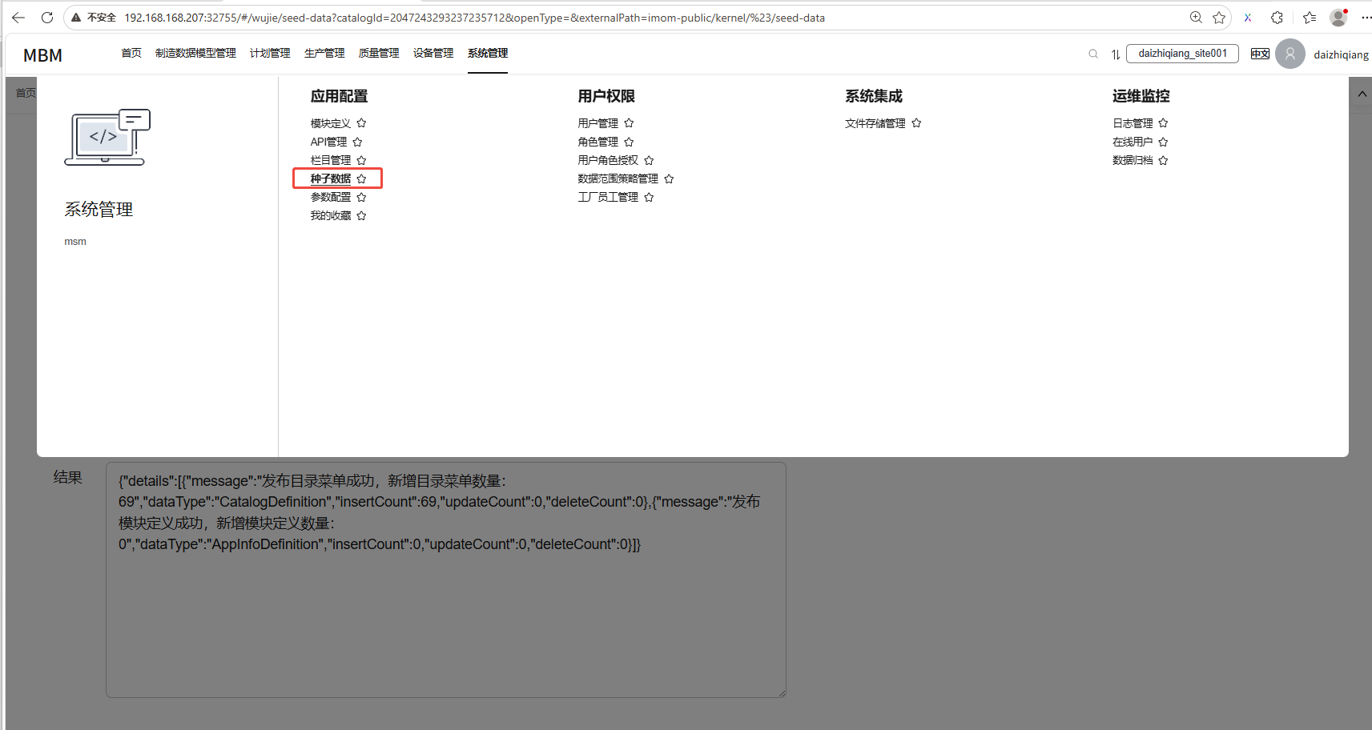
Task: Open the 生产管理 top menu
Action: click(324, 53)
